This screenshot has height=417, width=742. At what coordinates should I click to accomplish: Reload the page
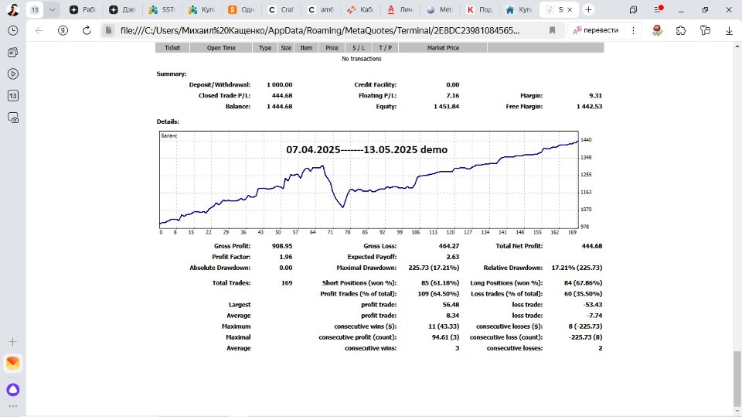pyautogui.click(x=86, y=30)
